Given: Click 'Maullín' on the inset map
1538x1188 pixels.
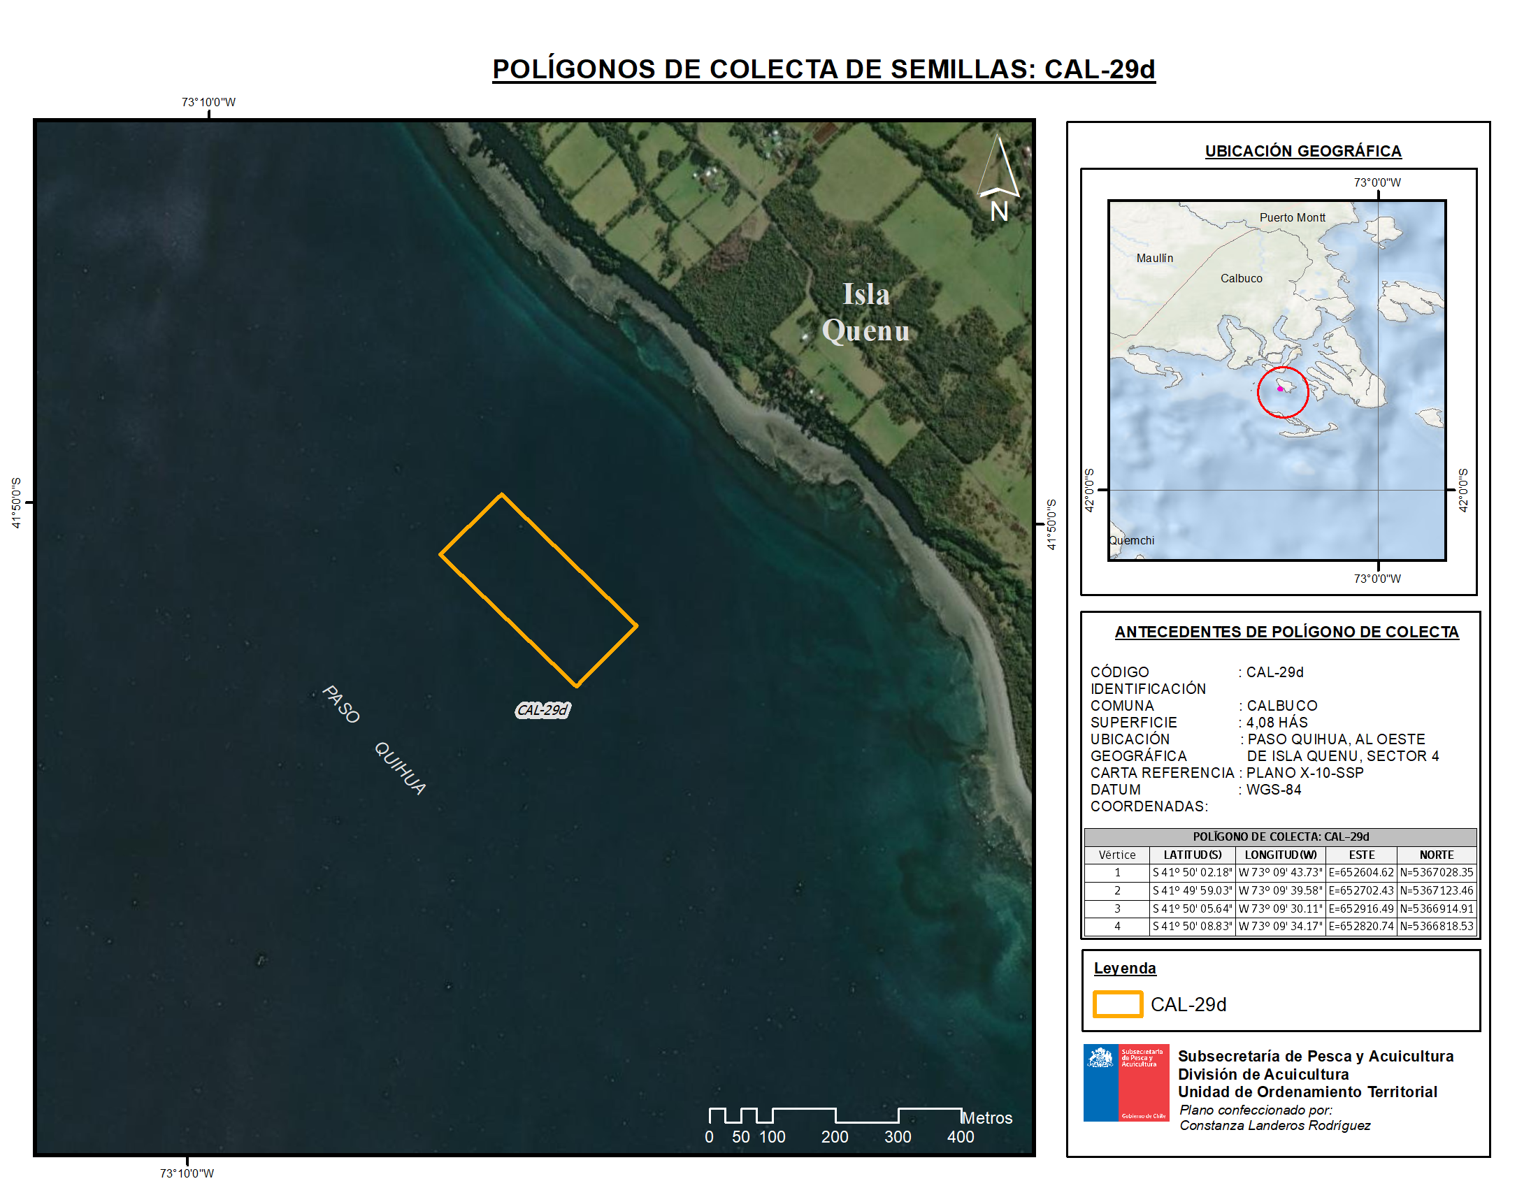Looking at the screenshot, I should 1154,259.
